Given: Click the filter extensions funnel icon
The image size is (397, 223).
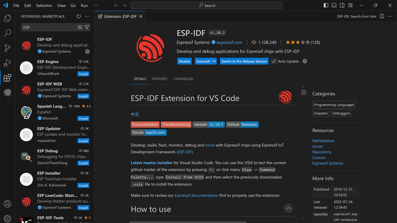Looking at the screenshot, I should point(87,27).
